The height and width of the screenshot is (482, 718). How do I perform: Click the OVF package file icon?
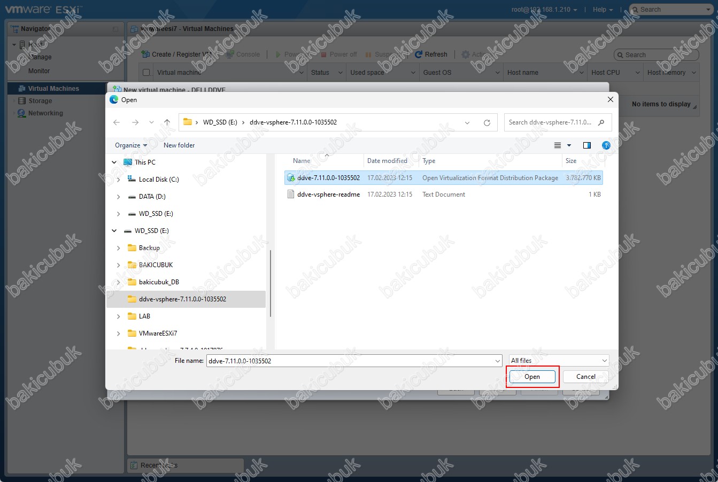coord(291,178)
